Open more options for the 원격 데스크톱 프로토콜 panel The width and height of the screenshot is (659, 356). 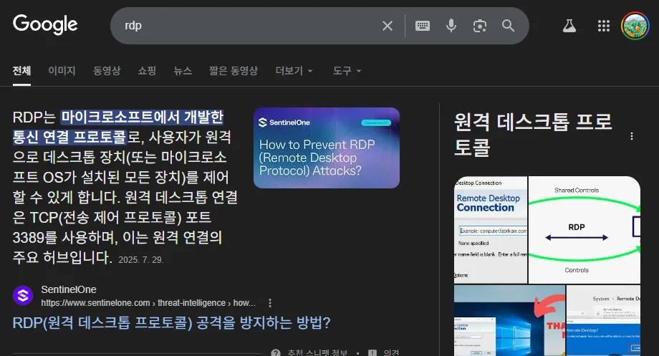[631, 136]
